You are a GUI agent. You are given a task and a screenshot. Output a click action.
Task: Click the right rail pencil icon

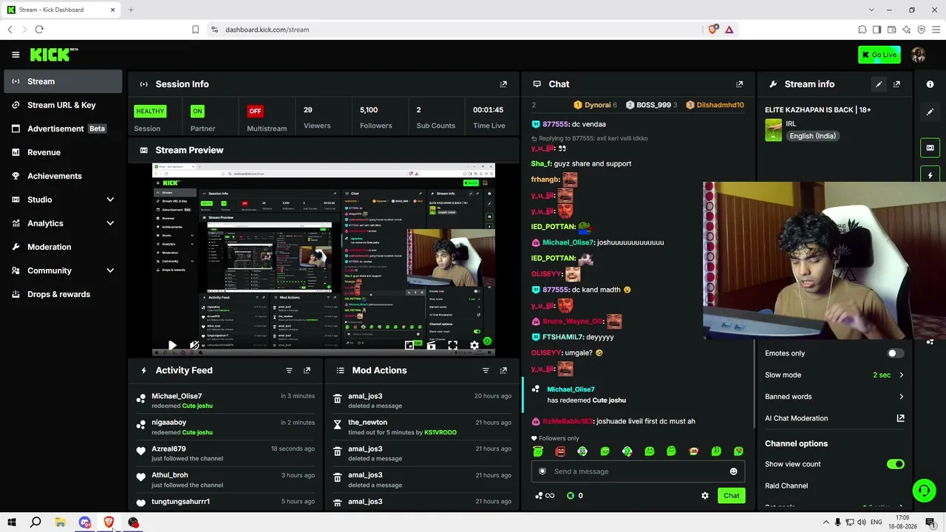[x=930, y=112]
